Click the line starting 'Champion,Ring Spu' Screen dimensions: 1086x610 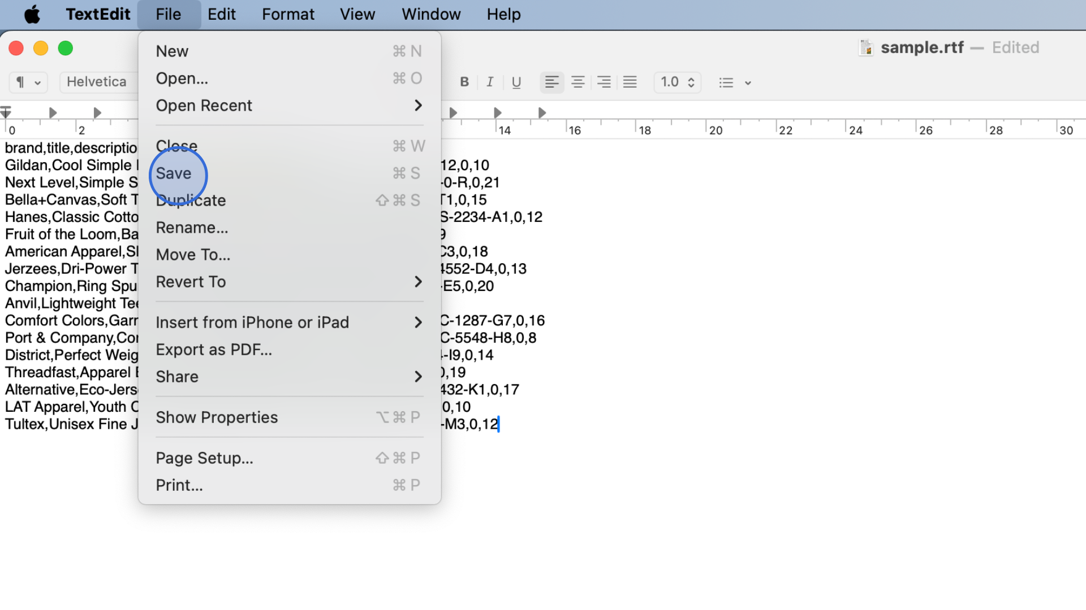click(x=71, y=286)
